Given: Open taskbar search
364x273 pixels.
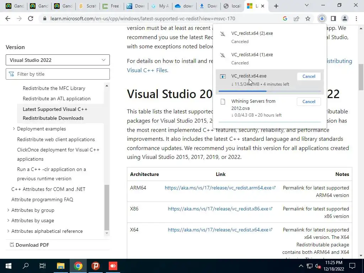Looking at the screenshot, I should [x=26, y=266].
